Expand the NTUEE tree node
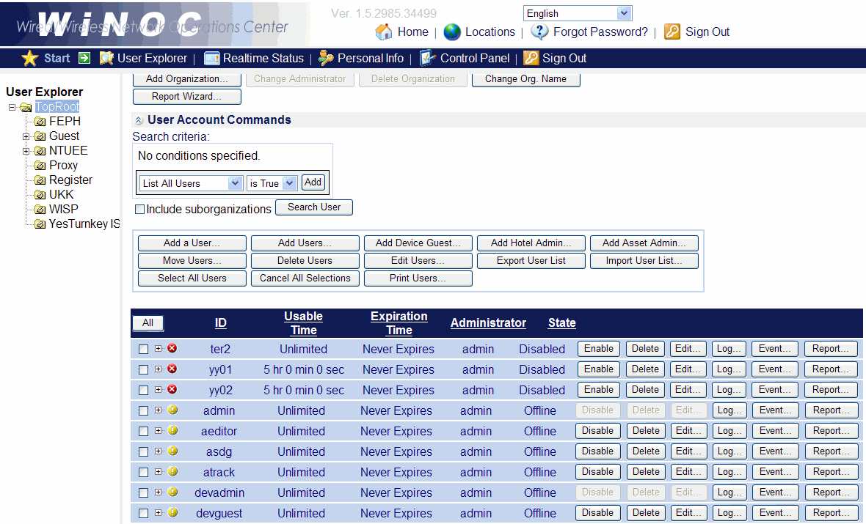This screenshot has width=866, height=524. [x=26, y=151]
